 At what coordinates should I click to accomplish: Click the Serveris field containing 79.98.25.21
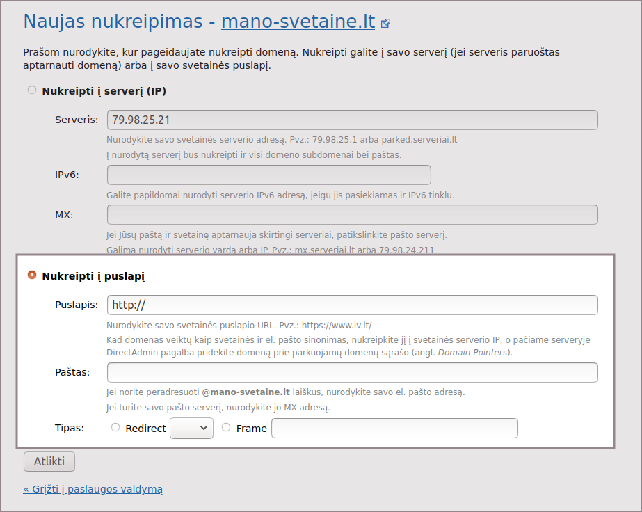click(352, 120)
